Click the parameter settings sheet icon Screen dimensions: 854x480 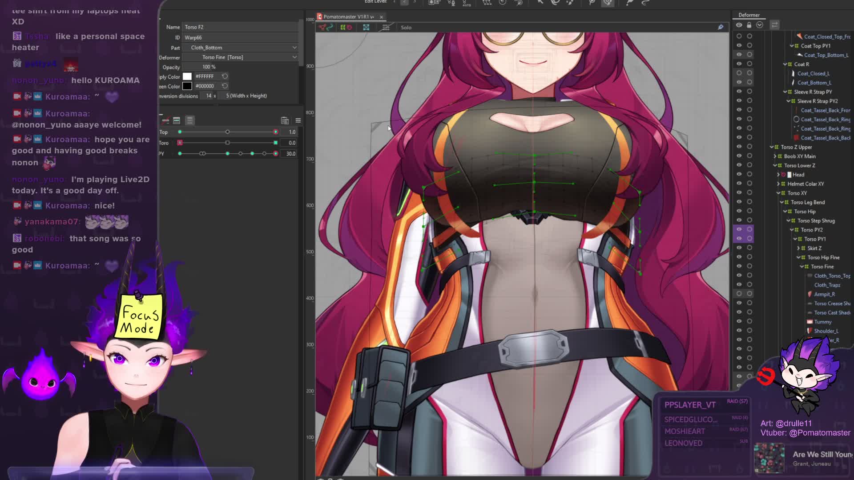pyautogui.click(x=285, y=120)
